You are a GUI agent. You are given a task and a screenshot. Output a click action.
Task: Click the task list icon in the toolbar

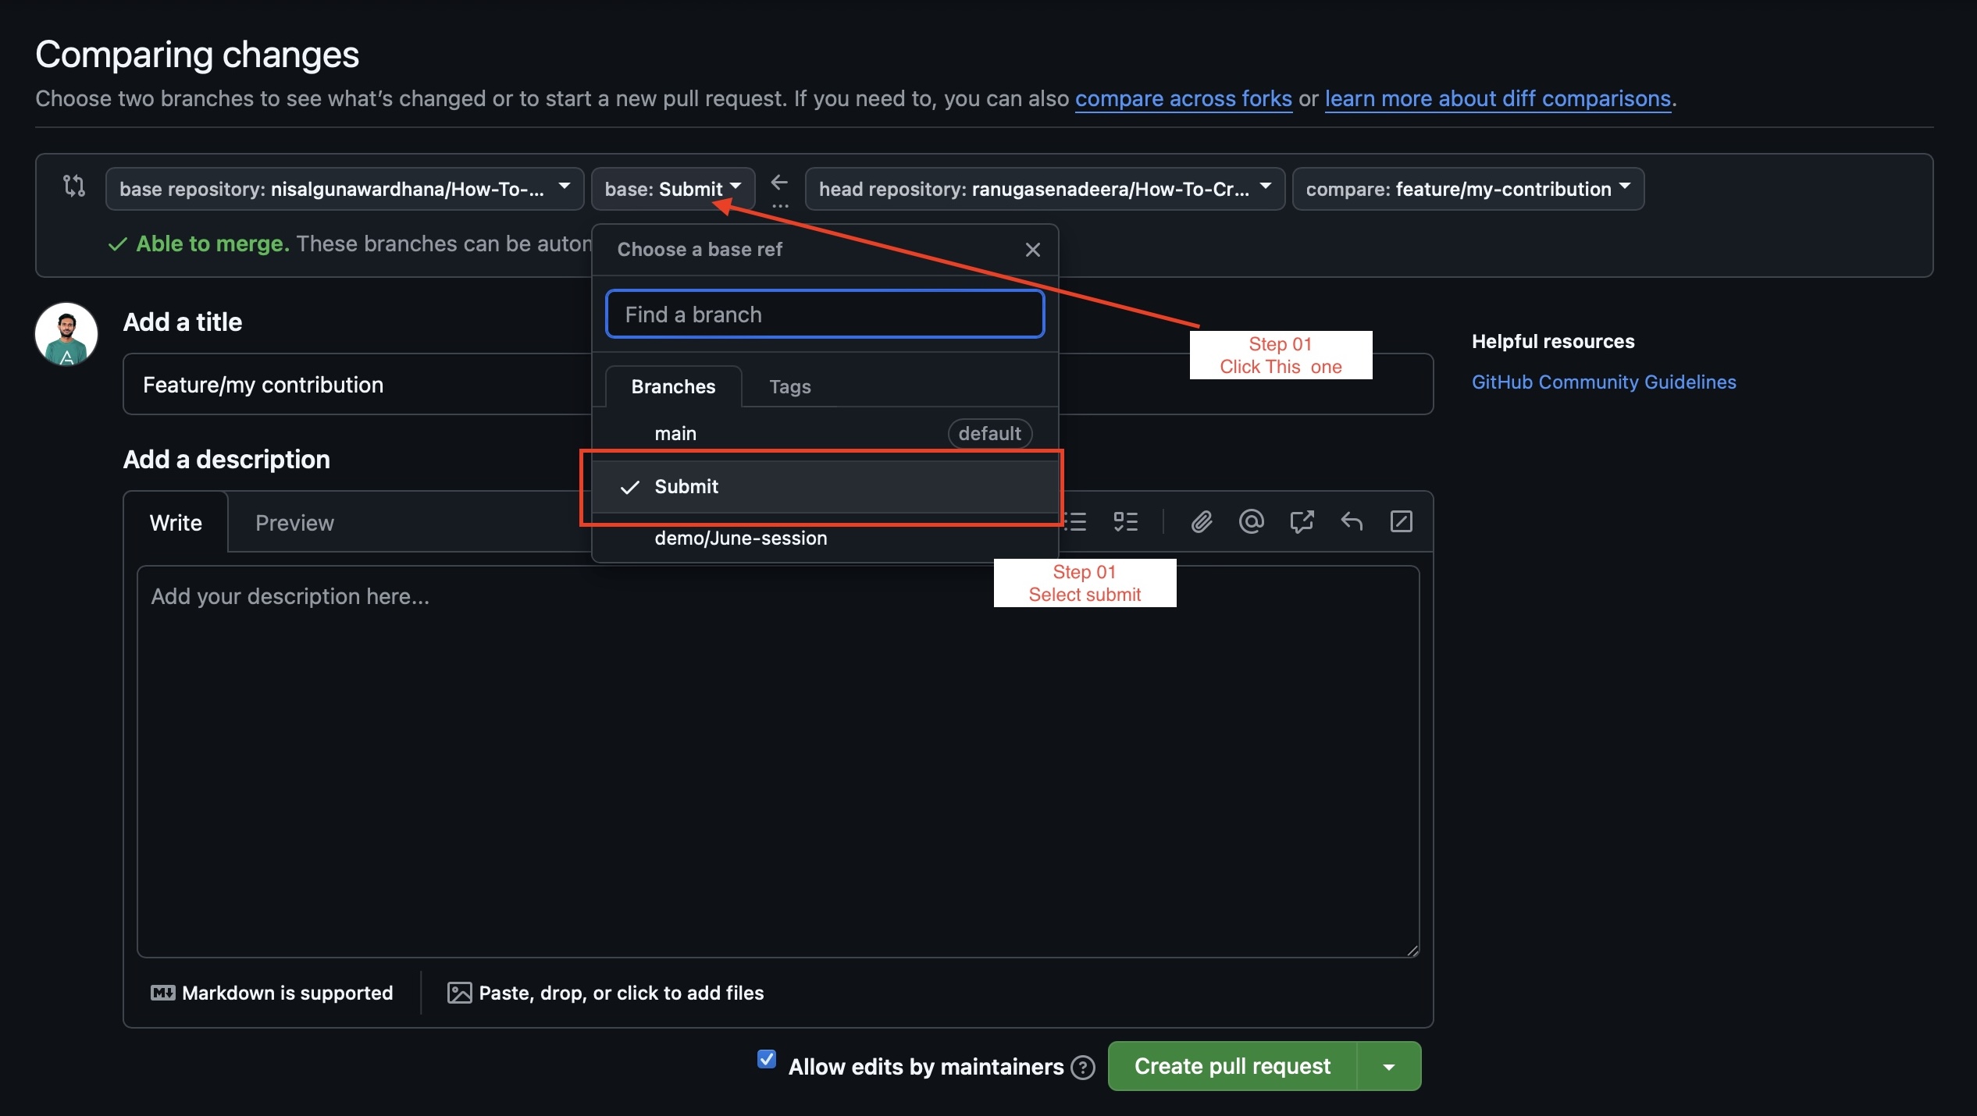coord(1125,521)
